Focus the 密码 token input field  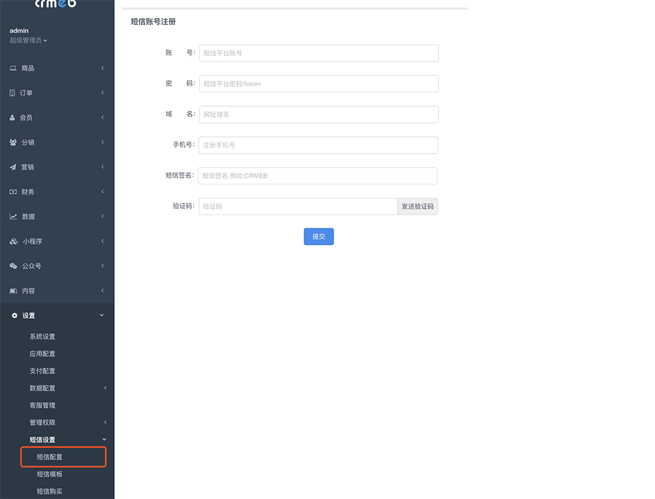[319, 84]
